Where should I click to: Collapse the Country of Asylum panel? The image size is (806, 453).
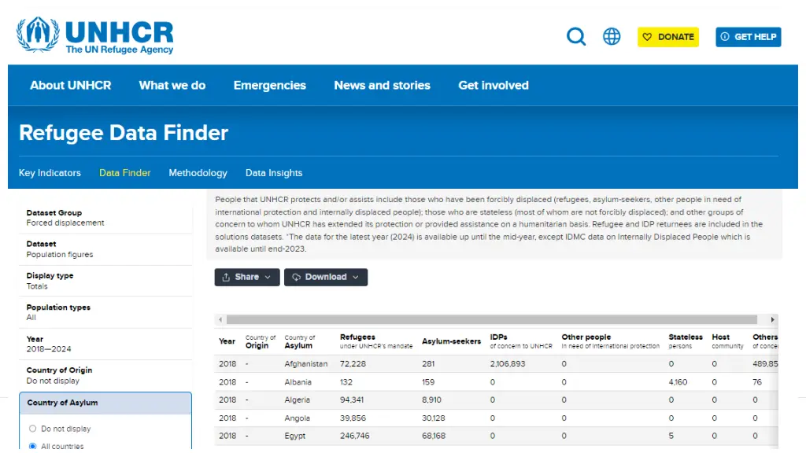pyautogui.click(x=105, y=403)
